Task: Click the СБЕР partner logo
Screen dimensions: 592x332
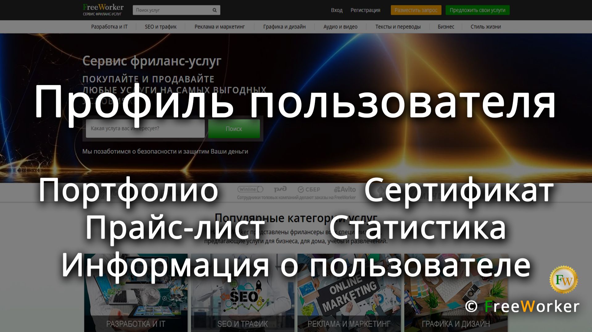Action: click(309, 190)
